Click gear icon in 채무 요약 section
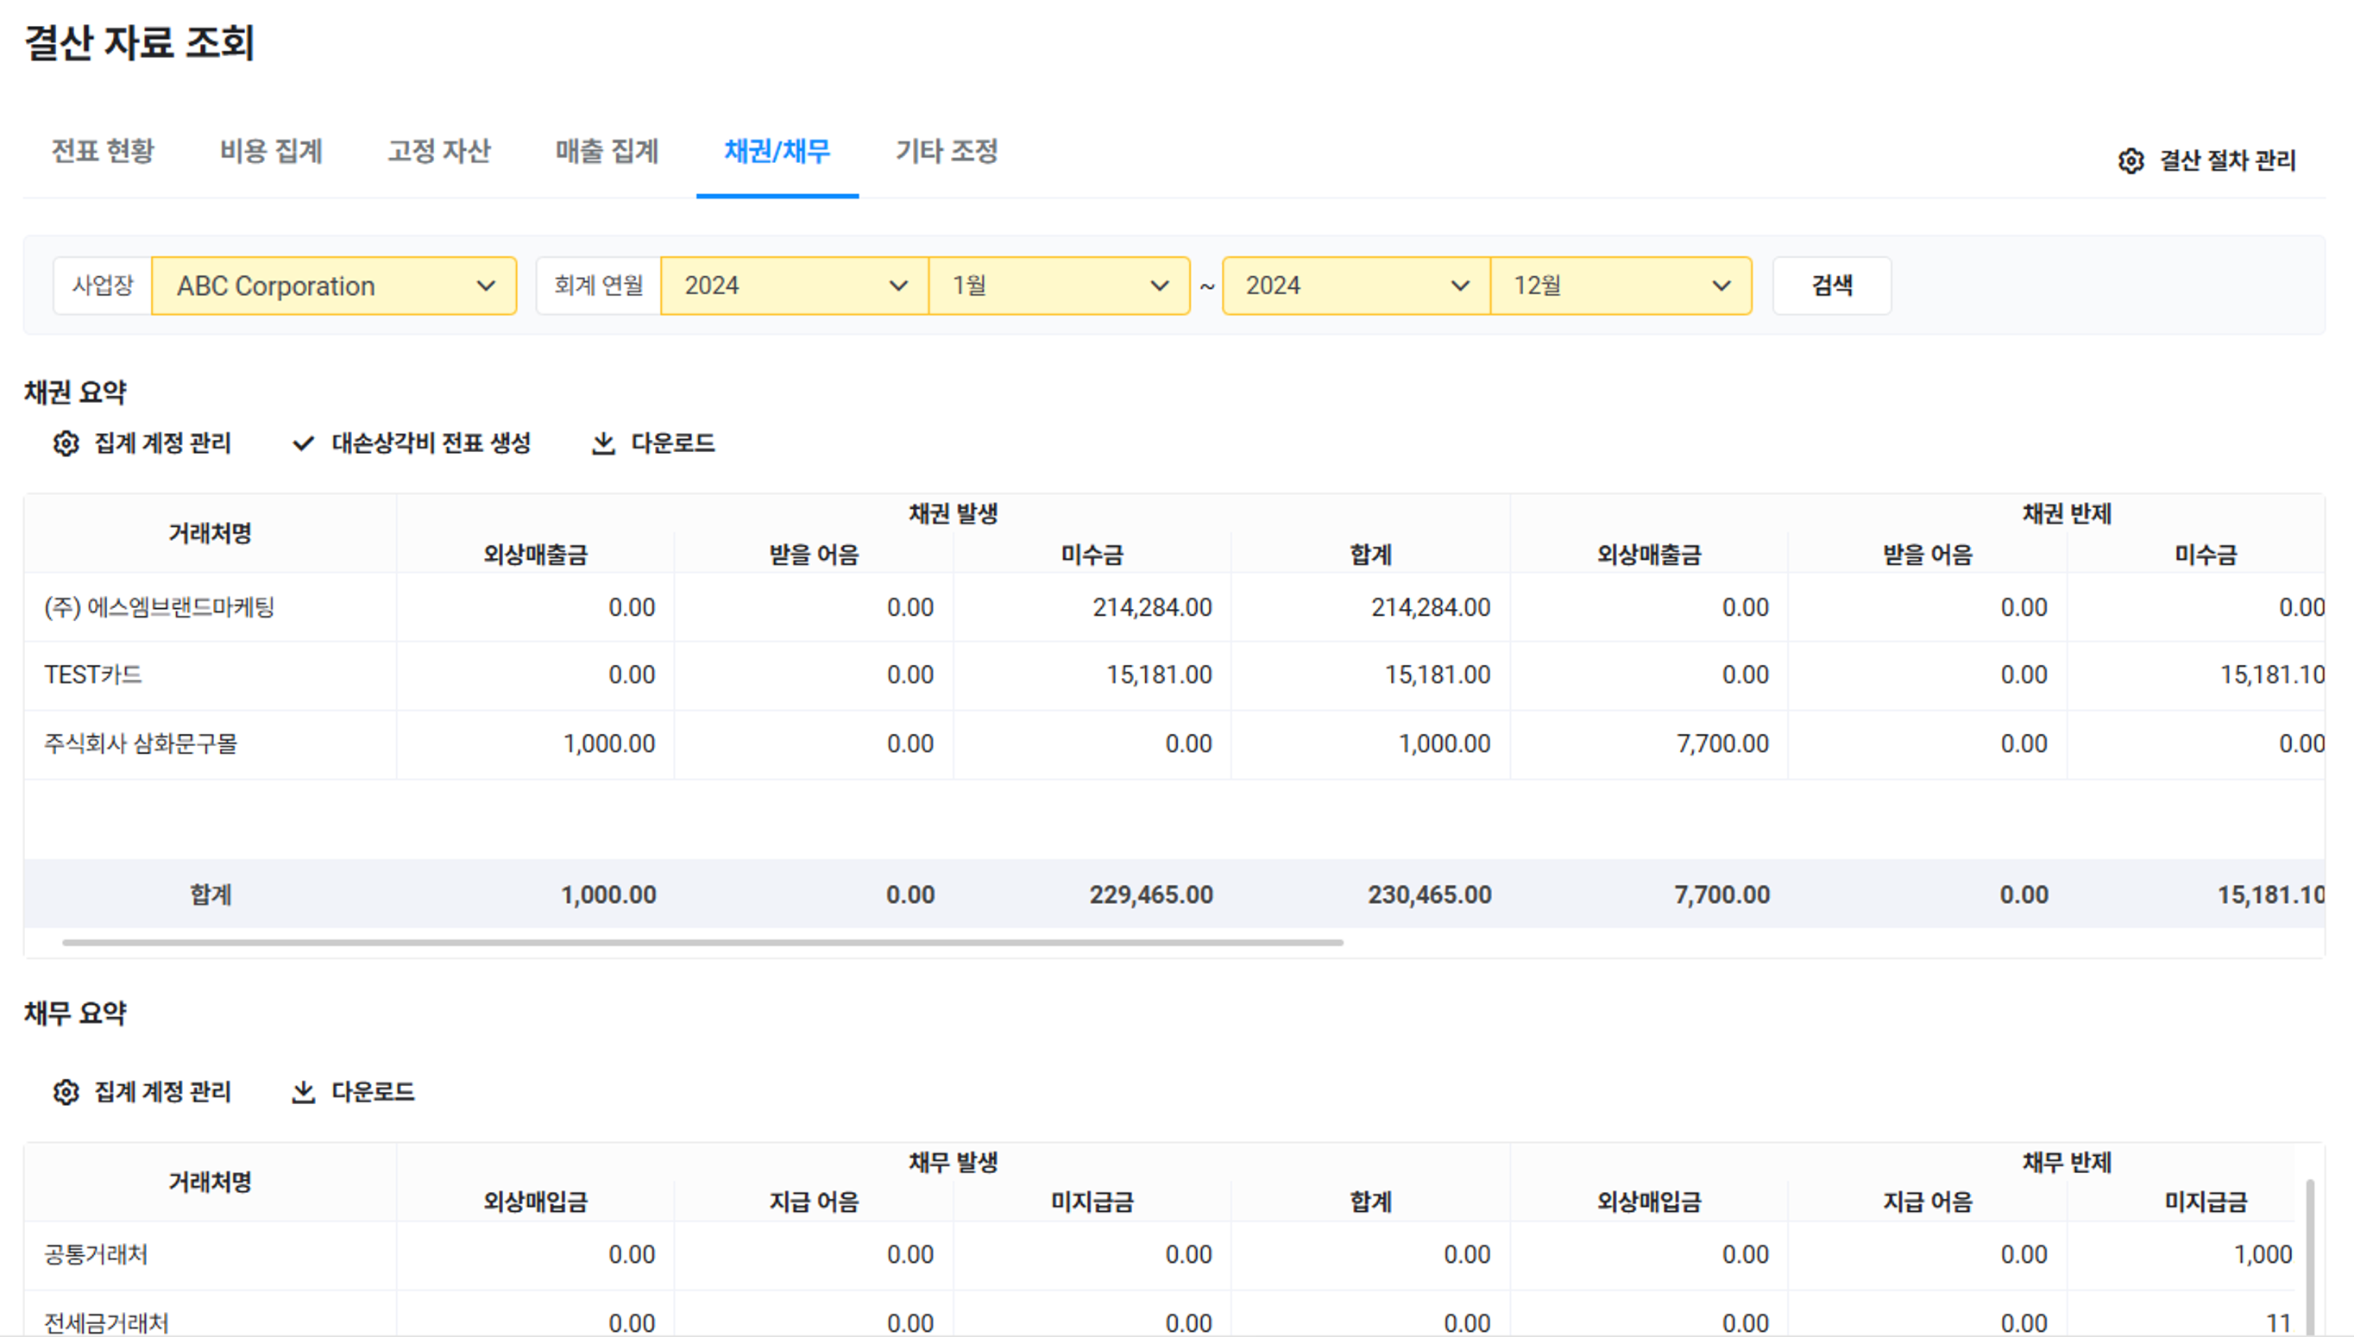Image resolution: width=2354 pixels, height=1337 pixels. 66,1092
